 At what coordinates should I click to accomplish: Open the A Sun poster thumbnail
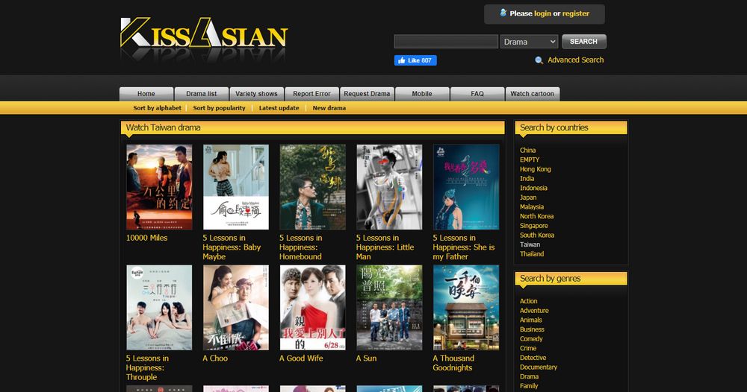pos(389,308)
